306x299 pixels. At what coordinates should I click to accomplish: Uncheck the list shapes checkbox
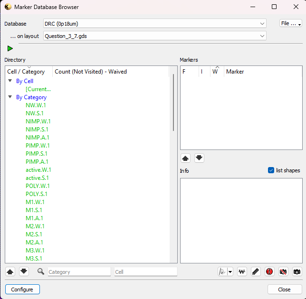coord(271,170)
